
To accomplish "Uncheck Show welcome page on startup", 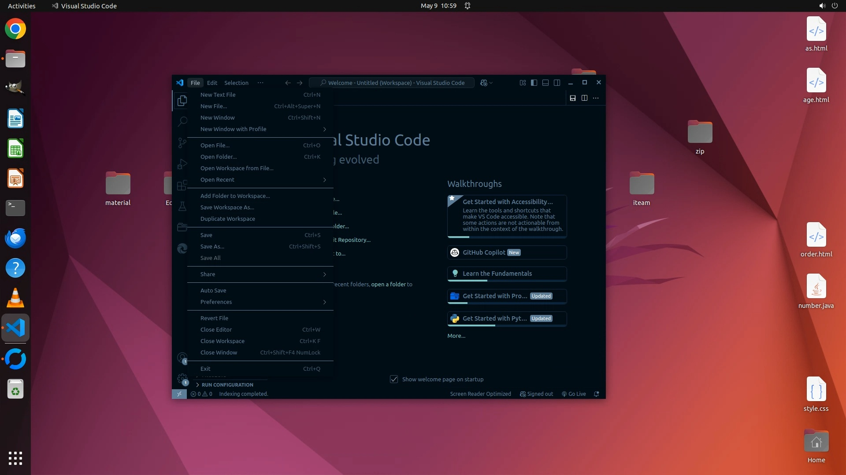I will coord(394,379).
